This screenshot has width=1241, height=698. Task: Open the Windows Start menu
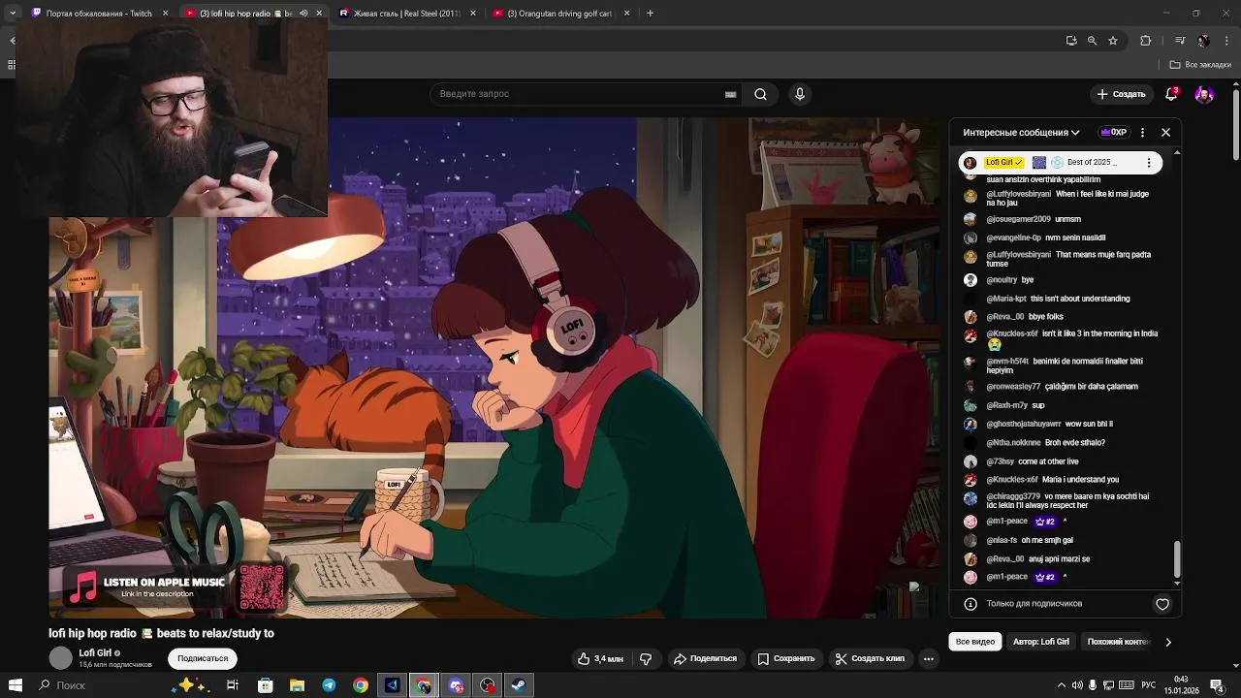[x=16, y=685]
